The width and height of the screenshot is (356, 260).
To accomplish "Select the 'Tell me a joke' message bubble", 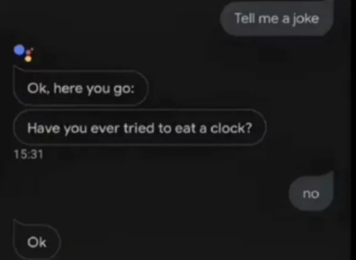I will click(277, 18).
